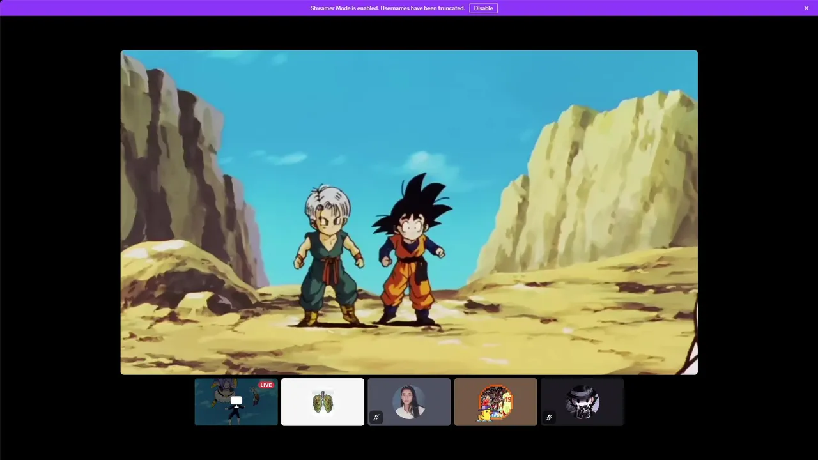
Task: Dismiss the Streamer Mode notice banner
Action: pyautogui.click(x=806, y=8)
